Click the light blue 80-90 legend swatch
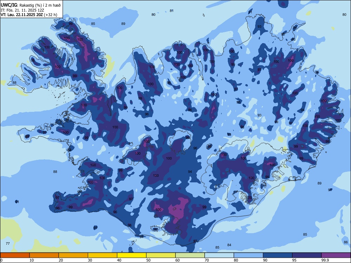The height and width of the screenshot is (263, 351). 249,255
